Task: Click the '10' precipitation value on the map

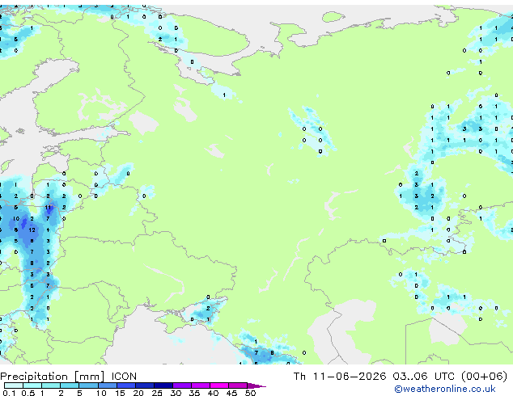Action: (16, 218)
